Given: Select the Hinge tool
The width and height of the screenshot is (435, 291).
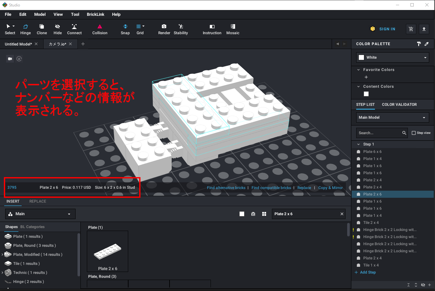Looking at the screenshot, I should [26, 29].
